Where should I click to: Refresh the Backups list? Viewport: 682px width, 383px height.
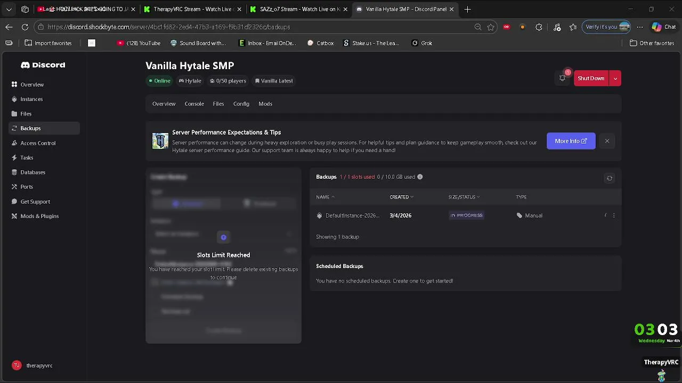pyautogui.click(x=610, y=178)
